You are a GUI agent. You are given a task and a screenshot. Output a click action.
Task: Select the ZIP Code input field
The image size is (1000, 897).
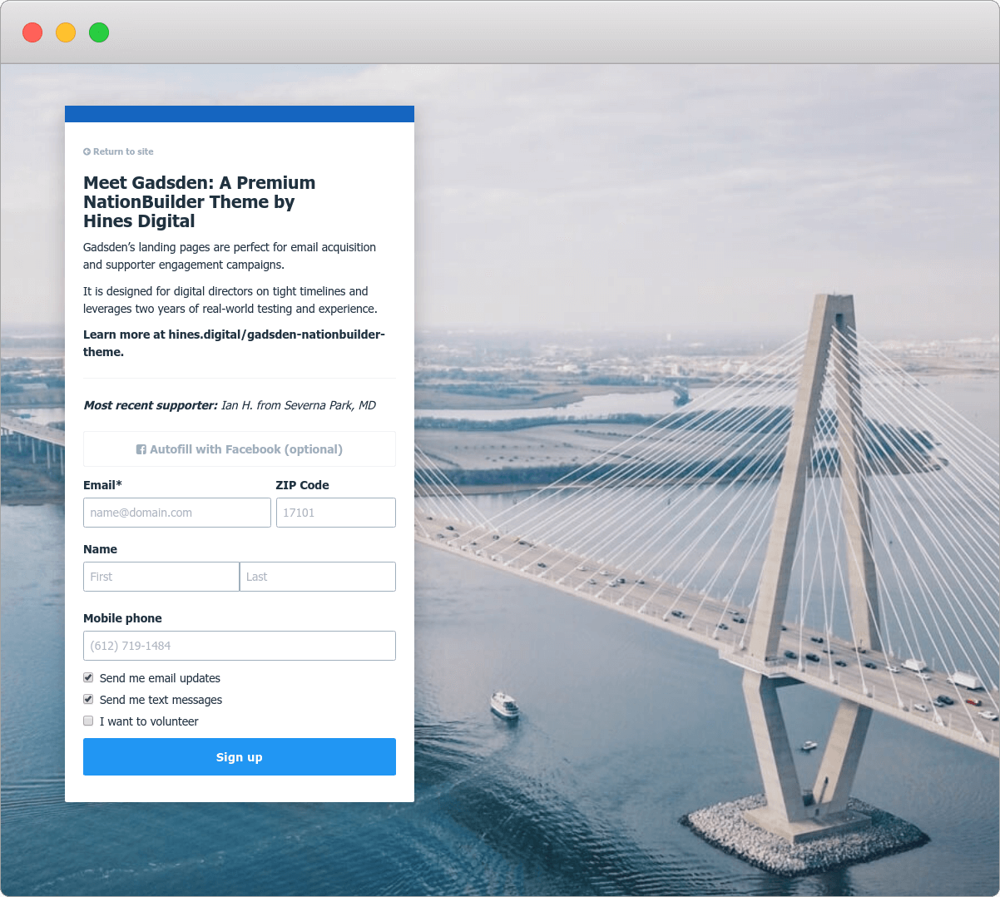pos(335,513)
